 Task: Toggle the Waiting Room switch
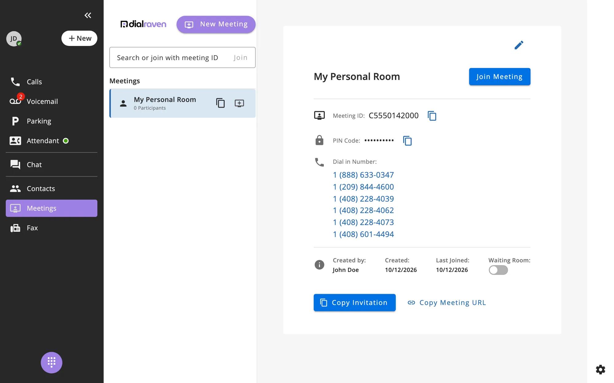pyautogui.click(x=498, y=270)
